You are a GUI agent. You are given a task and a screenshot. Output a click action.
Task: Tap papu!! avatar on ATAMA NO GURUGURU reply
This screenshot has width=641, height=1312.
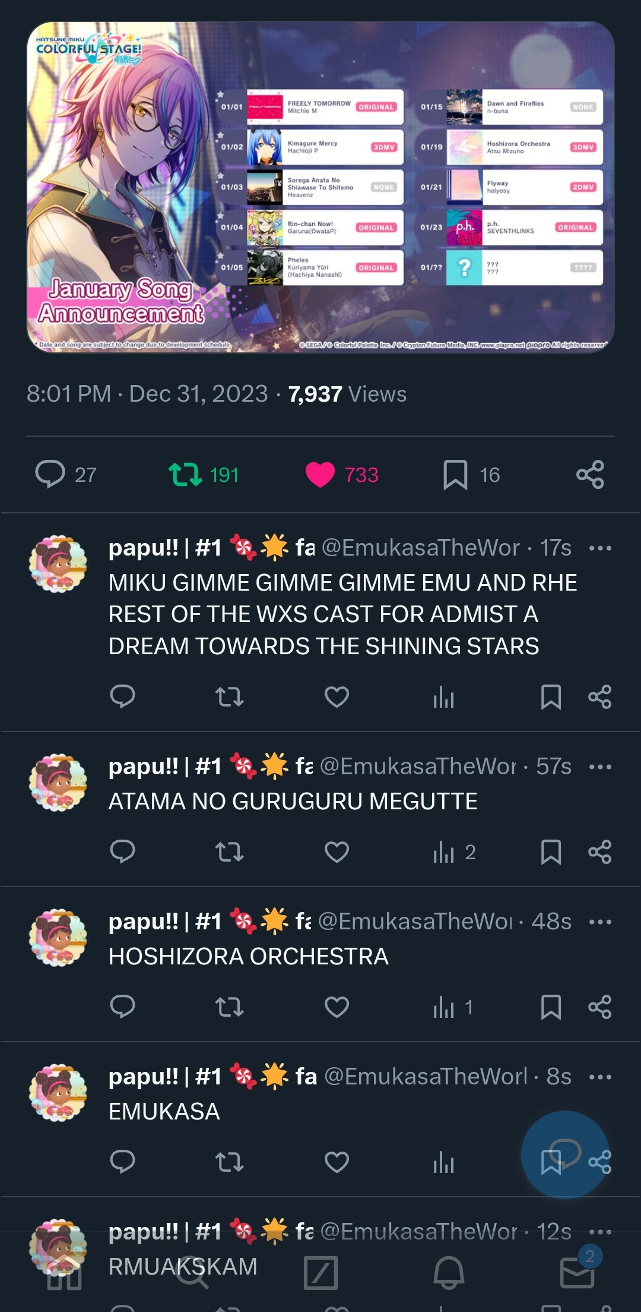[x=58, y=782]
